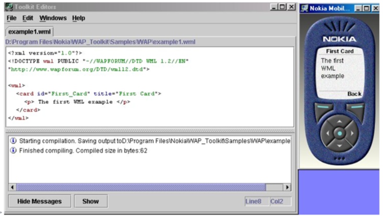Open the Edit menu
Viewport: 383px width, 216px height.
point(28,18)
